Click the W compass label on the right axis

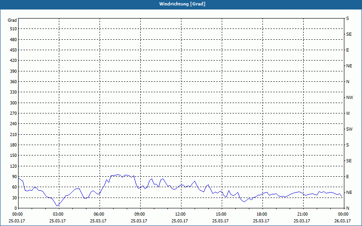348,113
